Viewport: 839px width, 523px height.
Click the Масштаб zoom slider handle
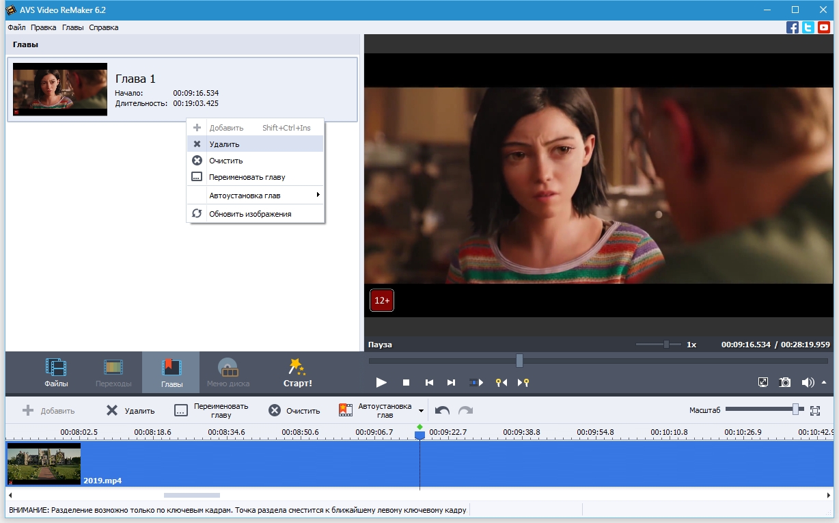tap(795, 410)
